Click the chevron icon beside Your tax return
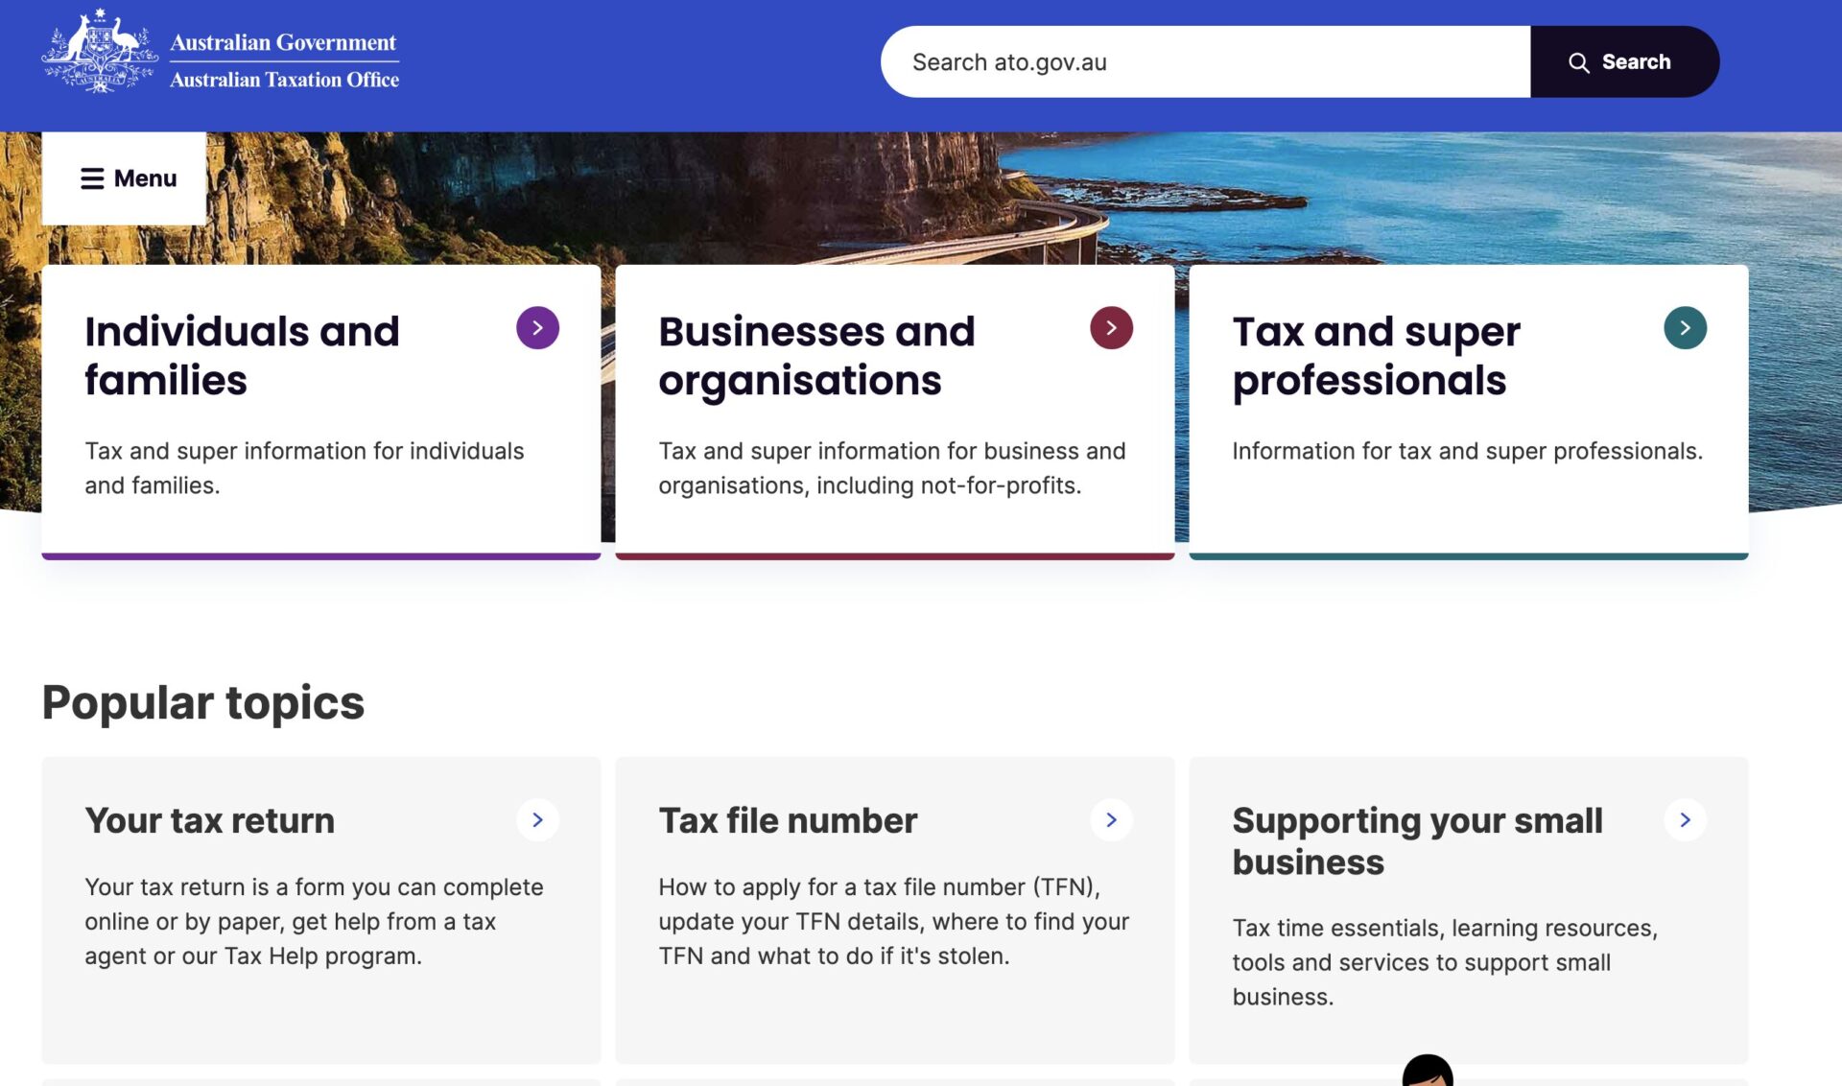 [x=537, y=820]
